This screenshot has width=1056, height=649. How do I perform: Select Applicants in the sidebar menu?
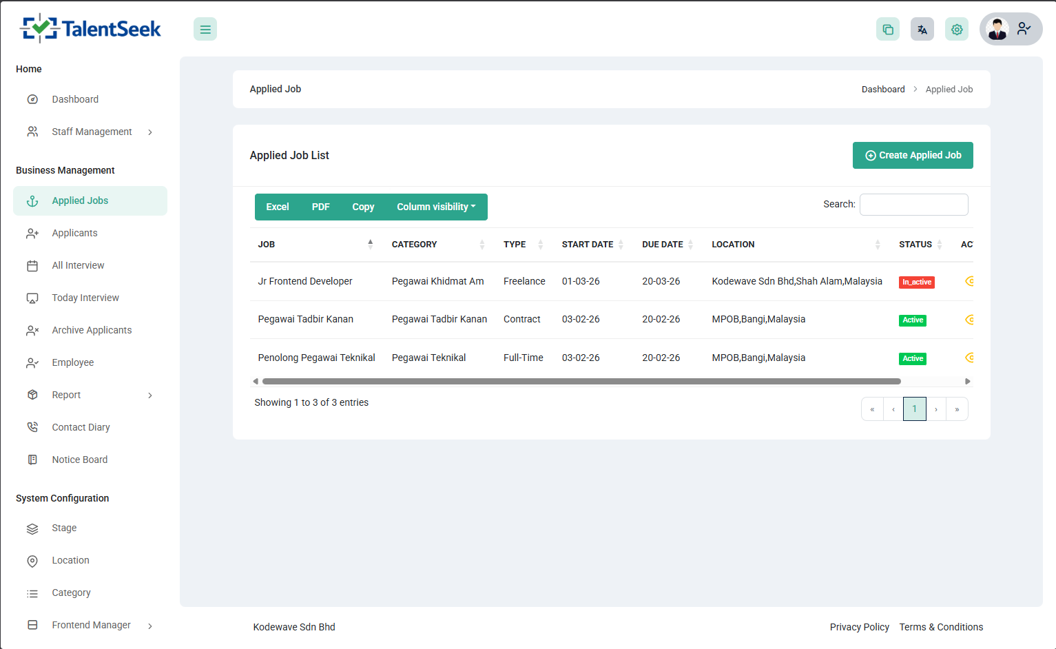[74, 233]
